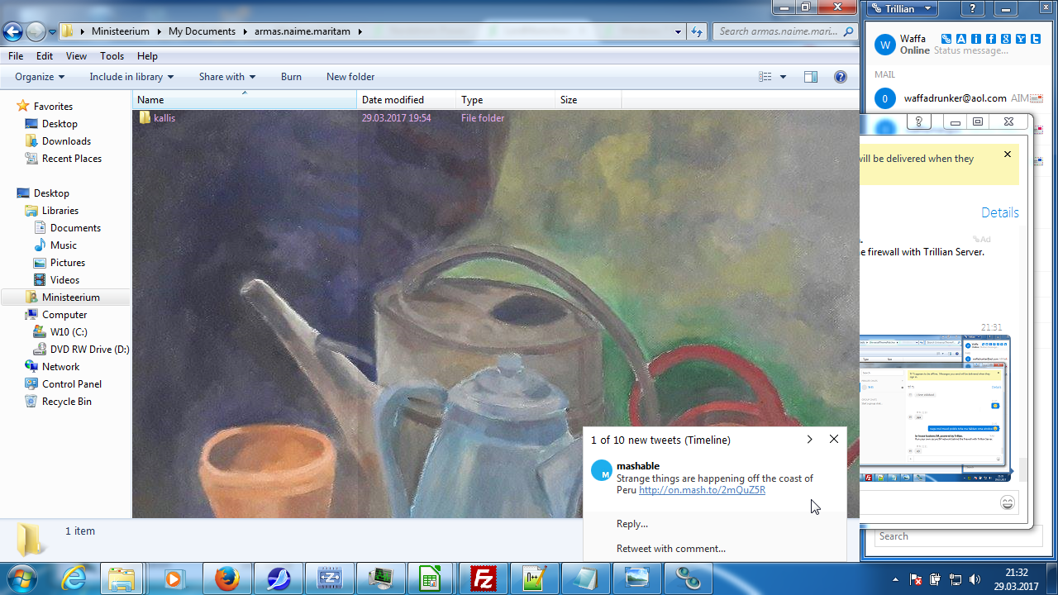Focus the Trillian contact Search box

[959, 536]
